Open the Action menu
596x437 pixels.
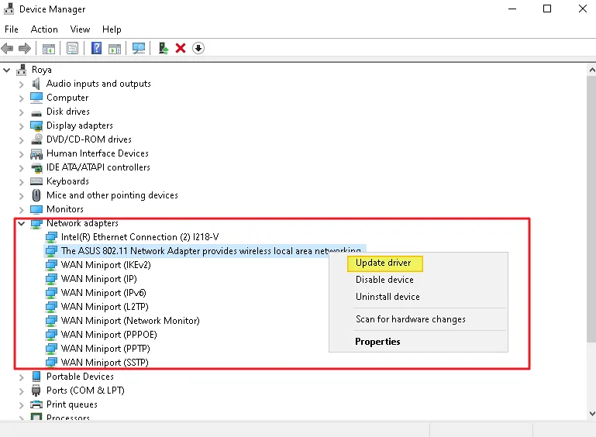click(44, 29)
